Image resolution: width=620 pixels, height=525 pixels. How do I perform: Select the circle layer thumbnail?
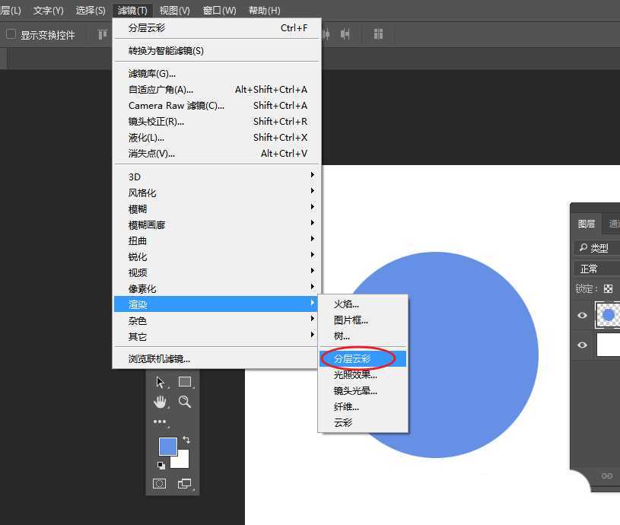tap(607, 315)
